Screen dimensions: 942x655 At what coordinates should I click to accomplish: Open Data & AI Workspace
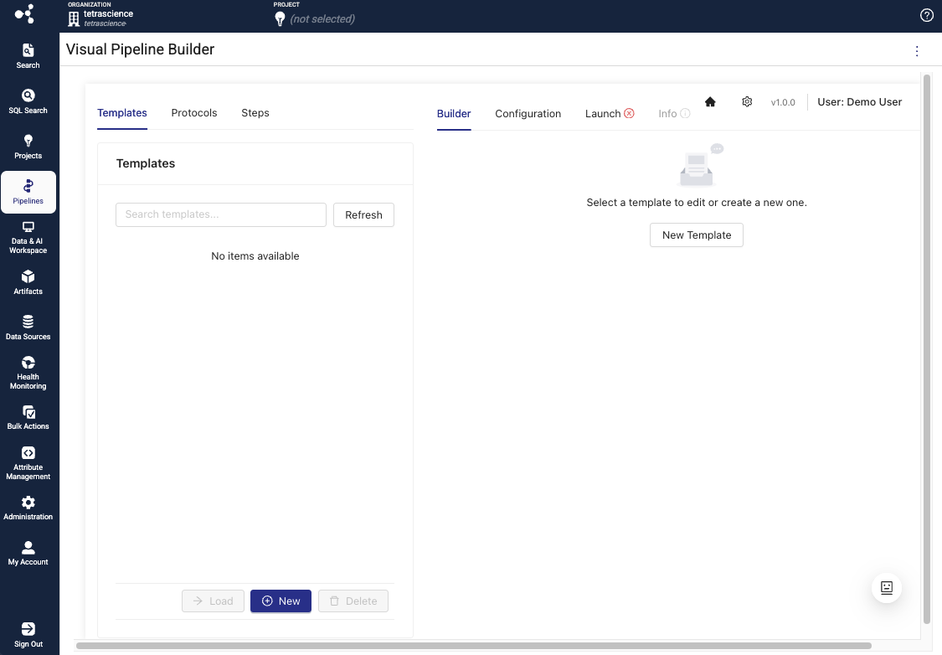click(28, 237)
